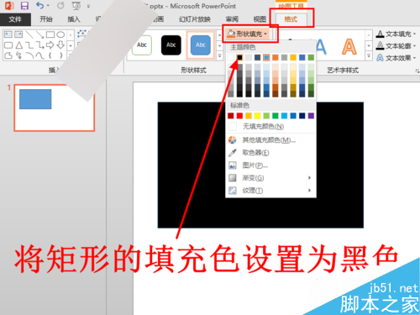Viewport: 420px width, 315px height.
Task: Click the Save icon in the quick access toolbar
Action: 25,6
